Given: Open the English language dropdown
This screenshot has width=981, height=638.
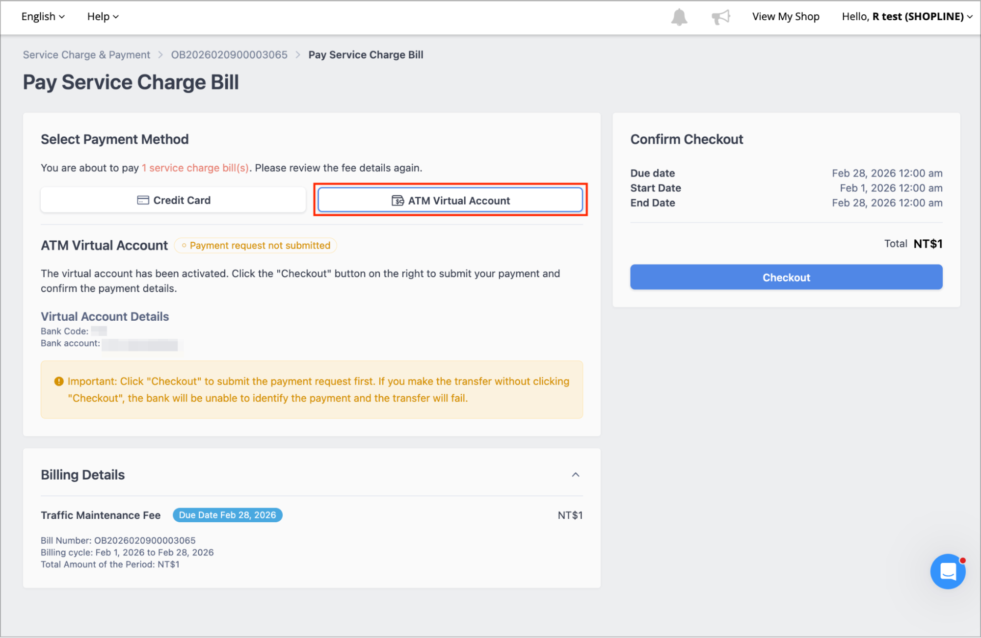Looking at the screenshot, I should [43, 17].
